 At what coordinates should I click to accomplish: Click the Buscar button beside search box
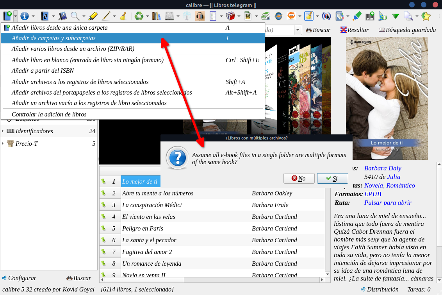point(318,30)
